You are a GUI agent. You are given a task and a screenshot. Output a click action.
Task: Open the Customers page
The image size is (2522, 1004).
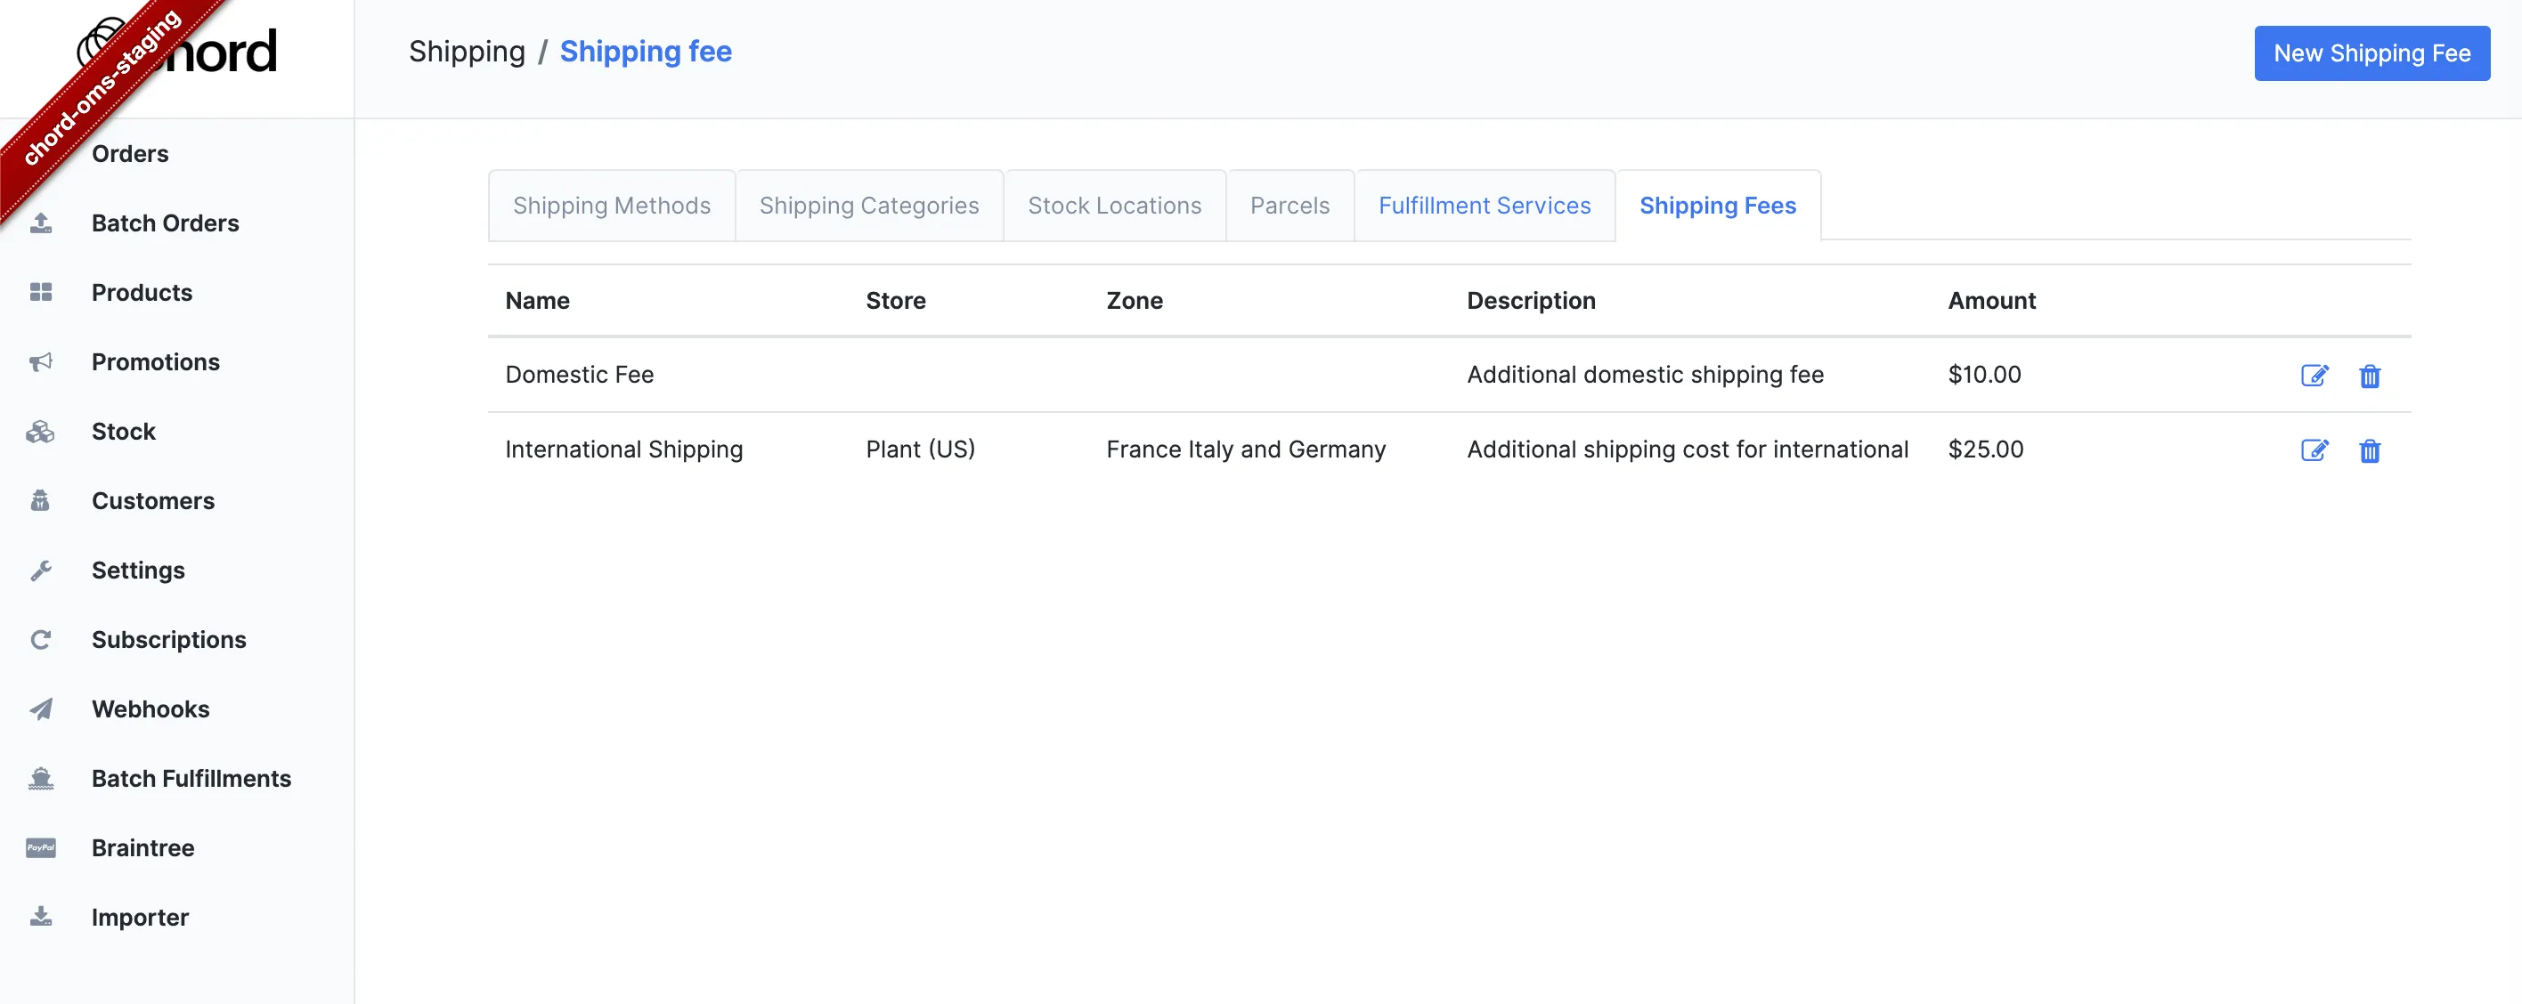(153, 501)
